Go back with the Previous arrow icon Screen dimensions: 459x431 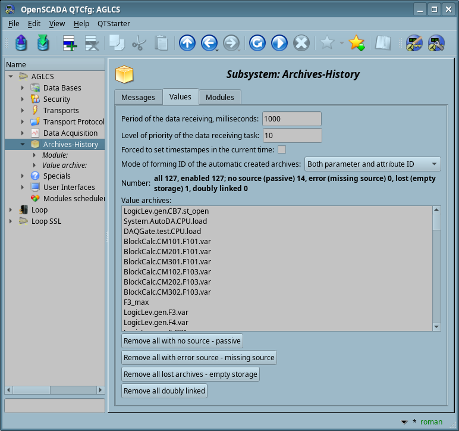pos(209,43)
